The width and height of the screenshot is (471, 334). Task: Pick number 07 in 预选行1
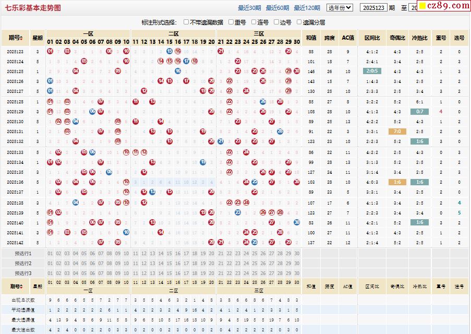point(101,253)
